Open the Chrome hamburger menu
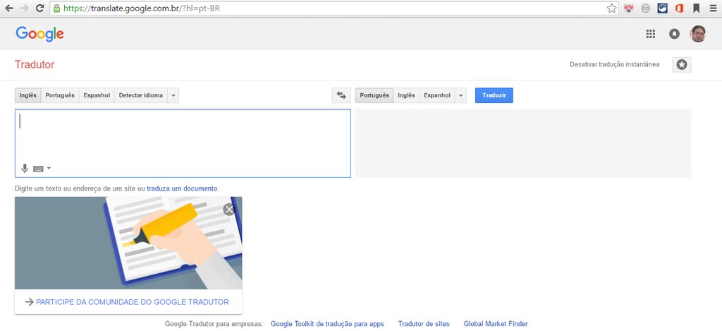This screenshot has width=722, height=331. pyautogui.click(x=713, y=8)
